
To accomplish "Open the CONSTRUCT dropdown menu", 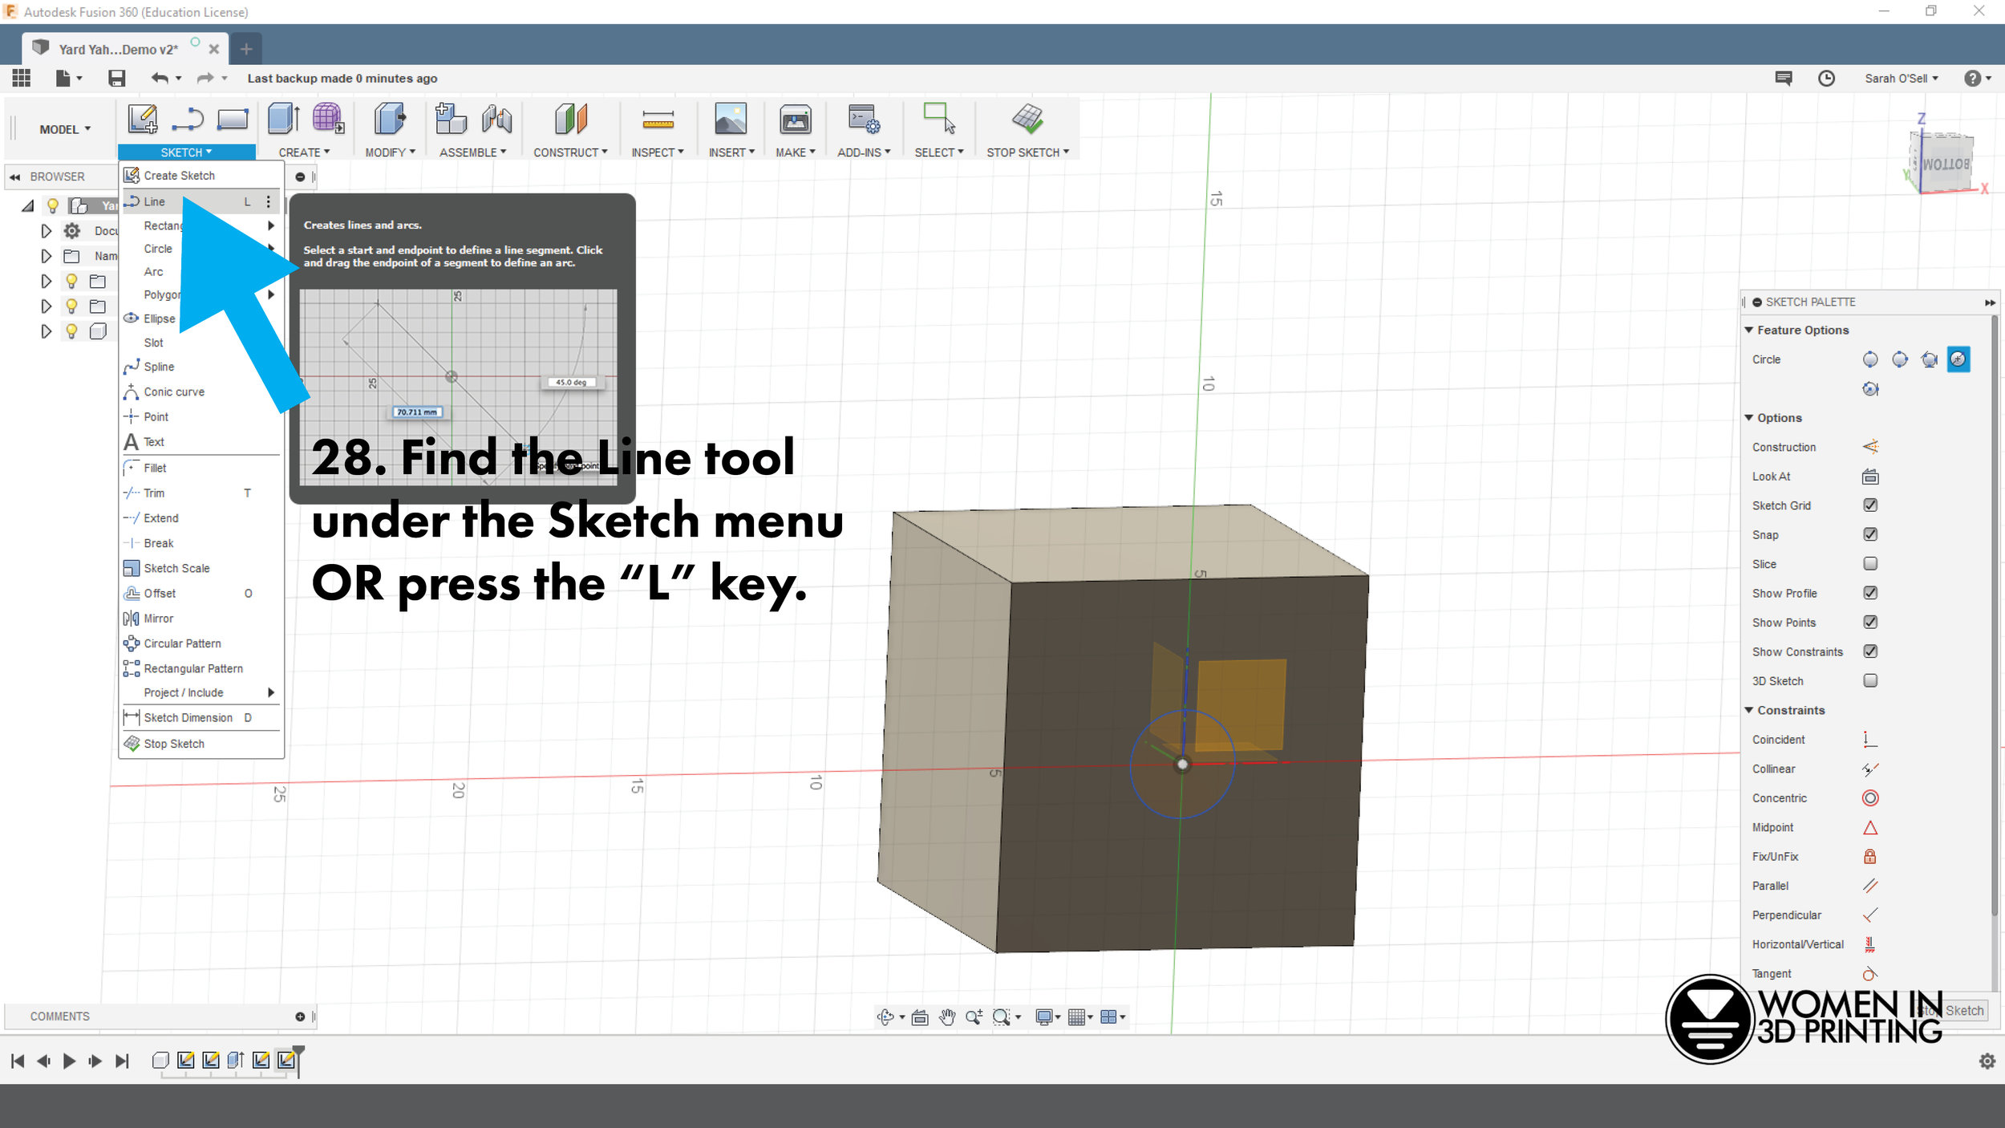I will (570, 152).
